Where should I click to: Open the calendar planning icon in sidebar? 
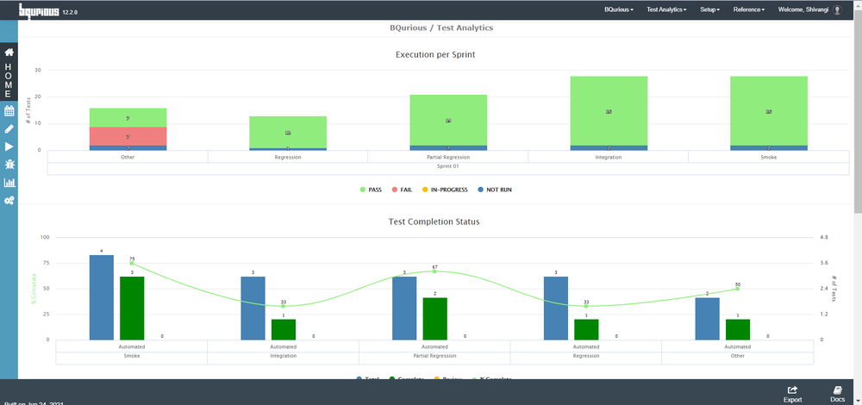[x=9, y=111]
